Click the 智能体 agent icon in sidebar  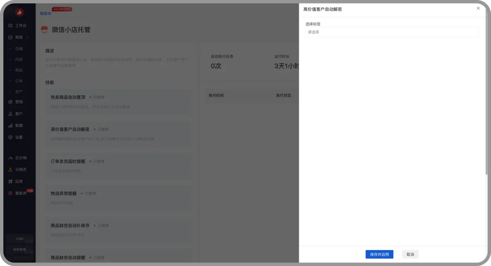click(x=10, y=193)
